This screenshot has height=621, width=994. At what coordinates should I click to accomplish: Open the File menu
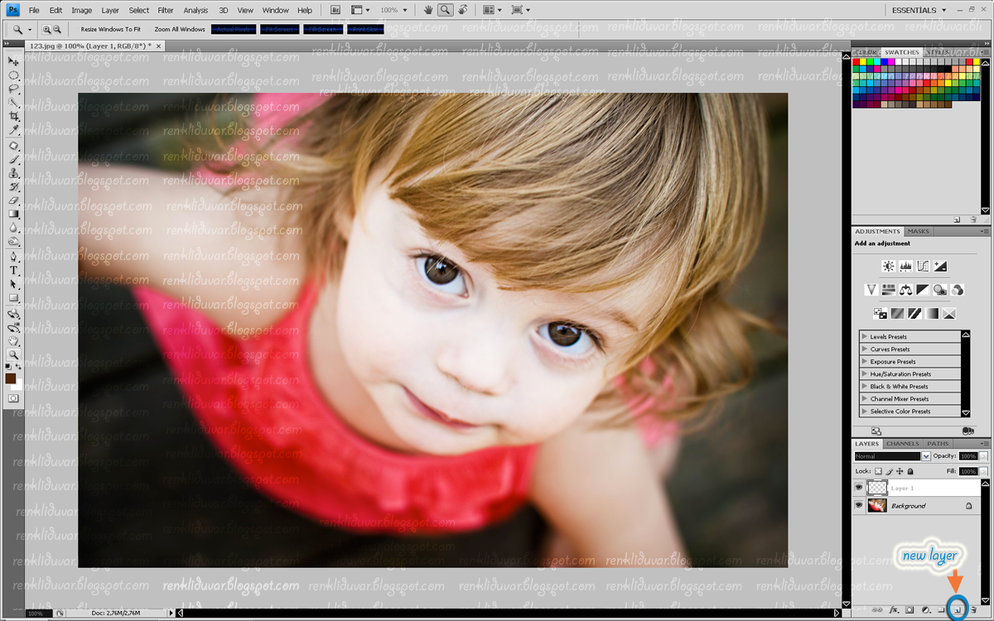(34, 11)
